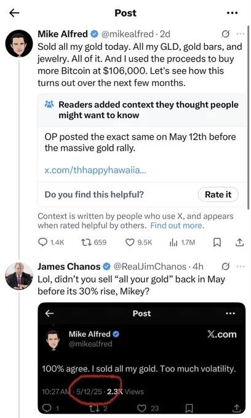Image resolution: width=251 pixels, height=418 pixels.
Task: Share Mike Alfred's post via share icon
Action: (x=239, y=242)
